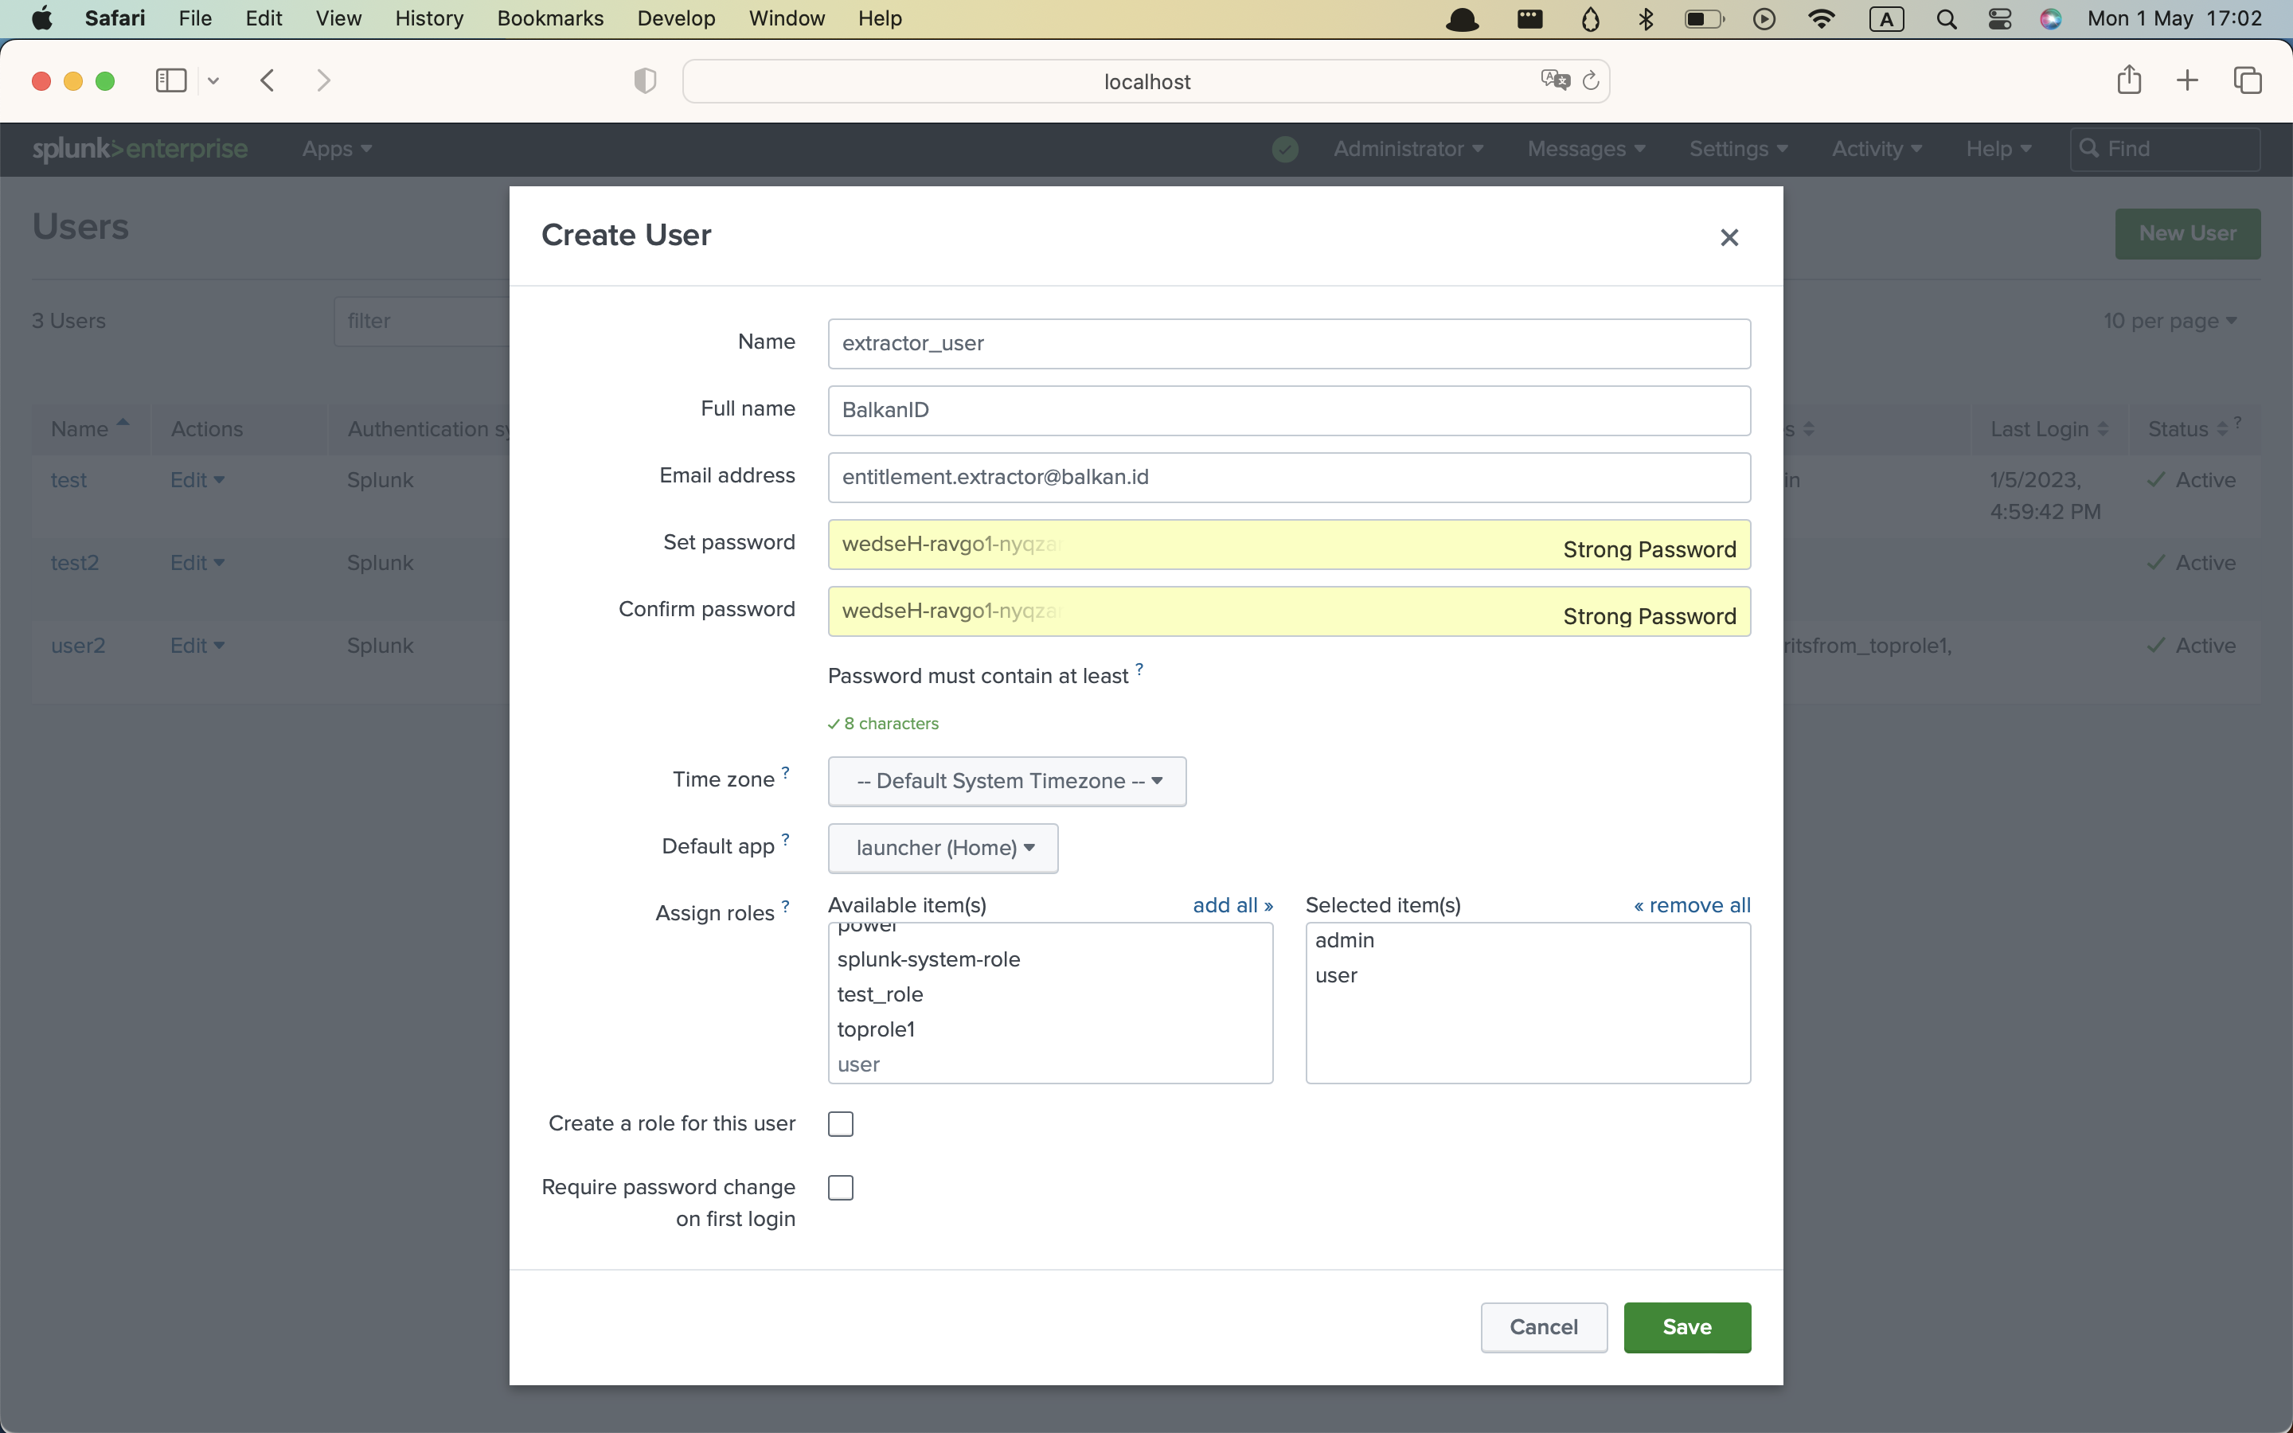2293x1433 pixels.
Task: Click the green Save button
Action: [1686, 1327]
